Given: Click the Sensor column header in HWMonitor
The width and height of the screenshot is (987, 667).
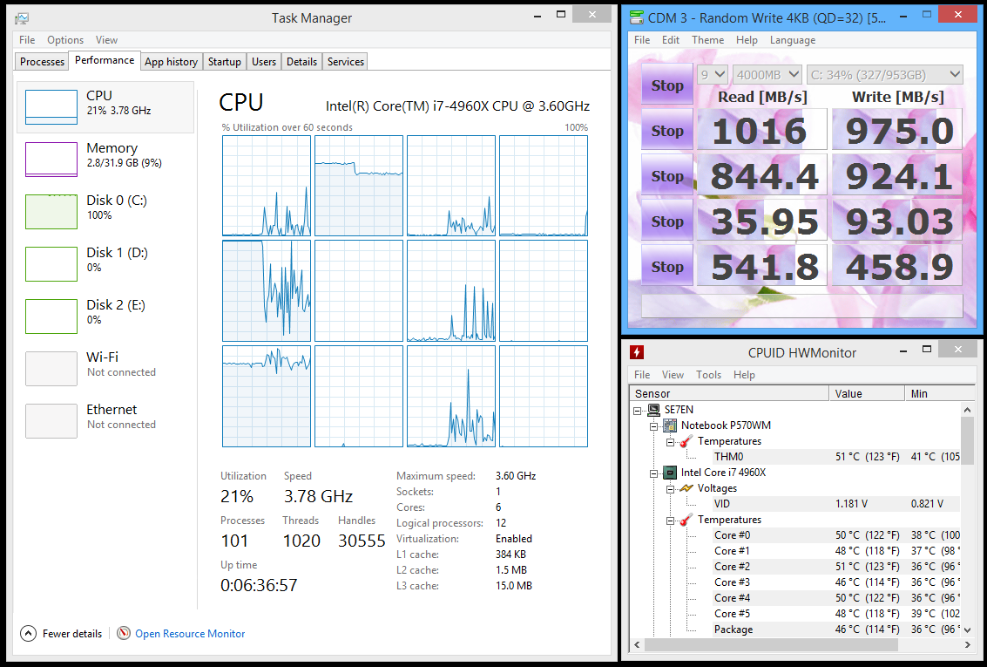Looking at the screenshot, I should tap(729, 393).
